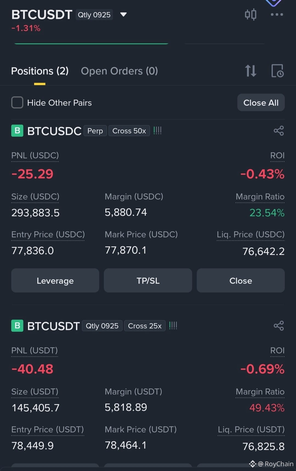Check the Hide Other Pairs checkbox
The height and width of the screenshot is (471, 296).
coord(17,103)
